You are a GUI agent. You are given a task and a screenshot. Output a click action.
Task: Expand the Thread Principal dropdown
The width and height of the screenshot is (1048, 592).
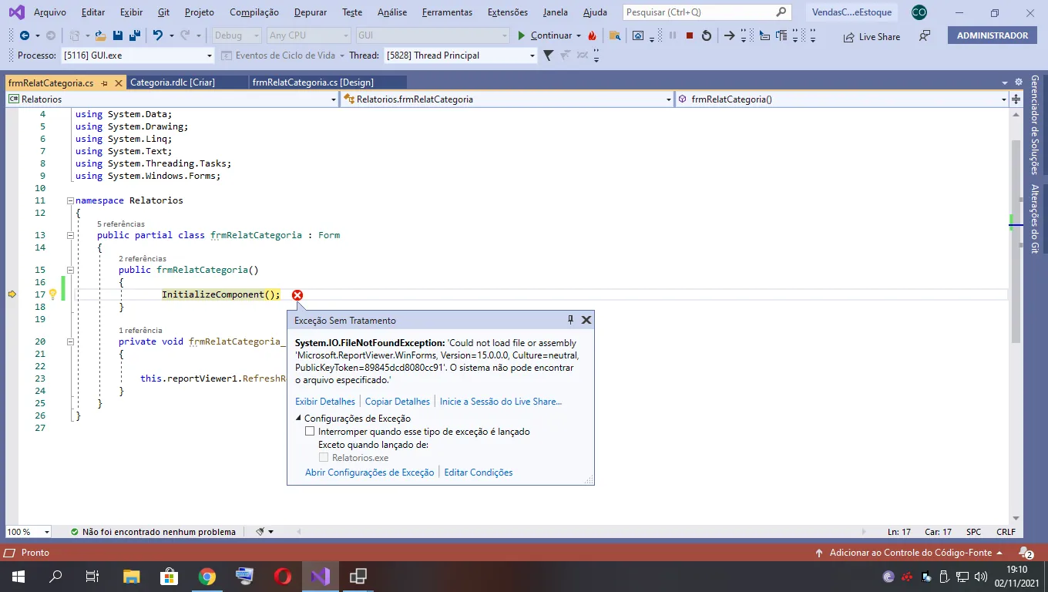[x=532, y=55]
